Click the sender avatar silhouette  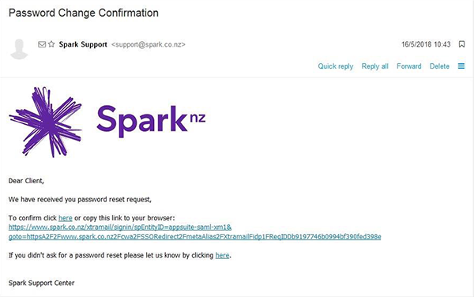19,49
